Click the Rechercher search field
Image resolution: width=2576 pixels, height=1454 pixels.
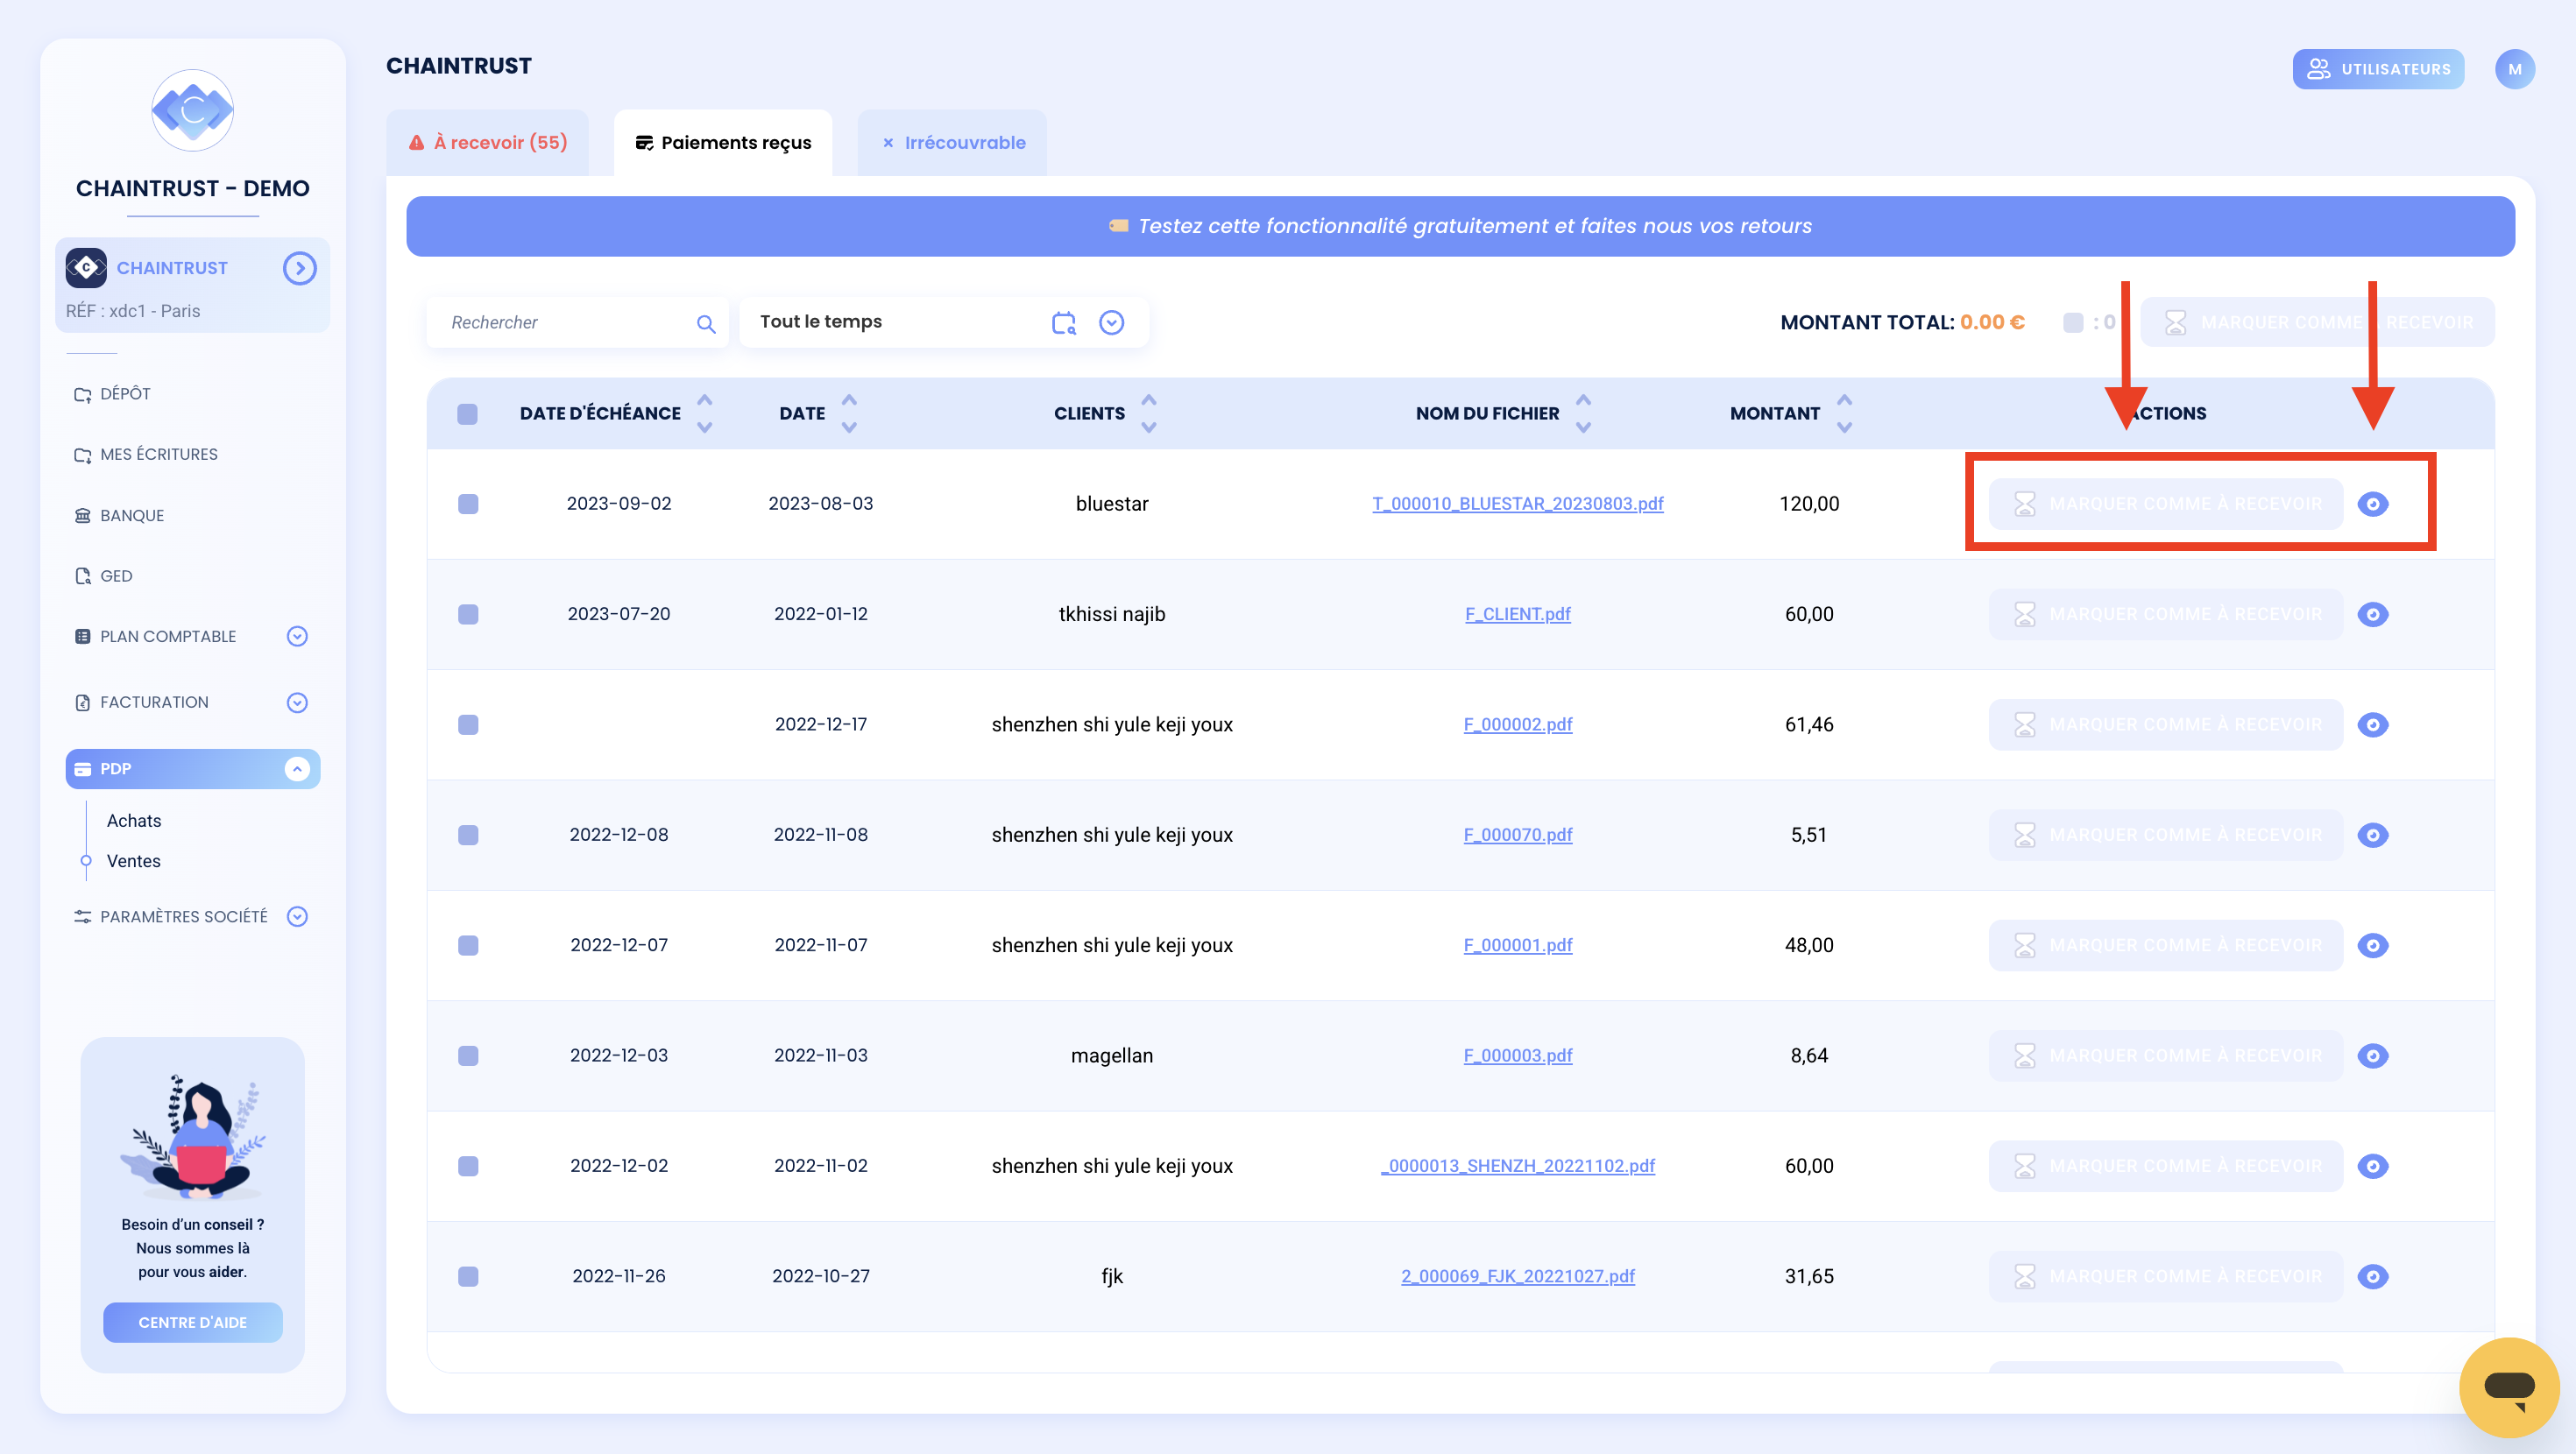[577, 322]
